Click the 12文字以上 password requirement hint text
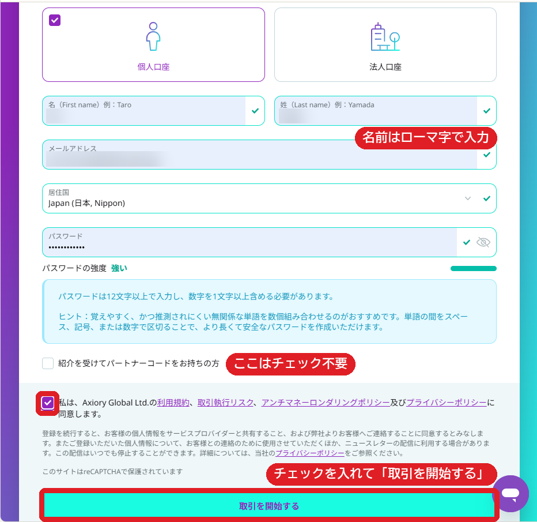Screen dimensions: 537x522 click(196, 296)
